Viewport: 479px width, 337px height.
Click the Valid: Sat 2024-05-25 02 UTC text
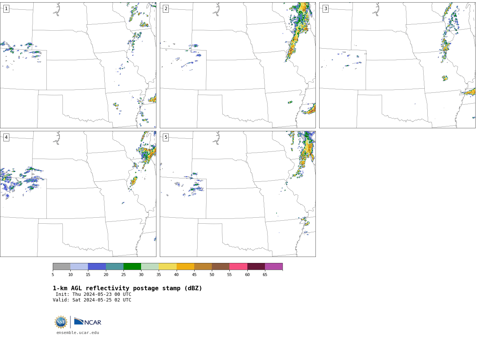(x=92, y=300)
